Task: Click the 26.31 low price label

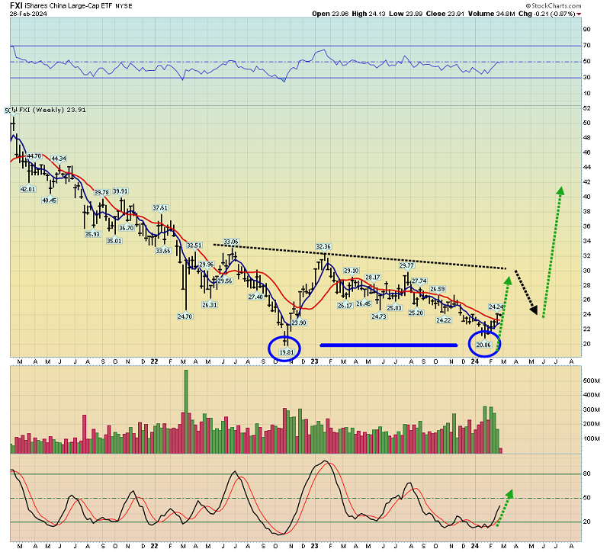Action: (x=209, y=305)
